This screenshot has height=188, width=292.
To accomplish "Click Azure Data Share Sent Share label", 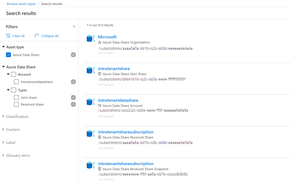I will (125, 74).
